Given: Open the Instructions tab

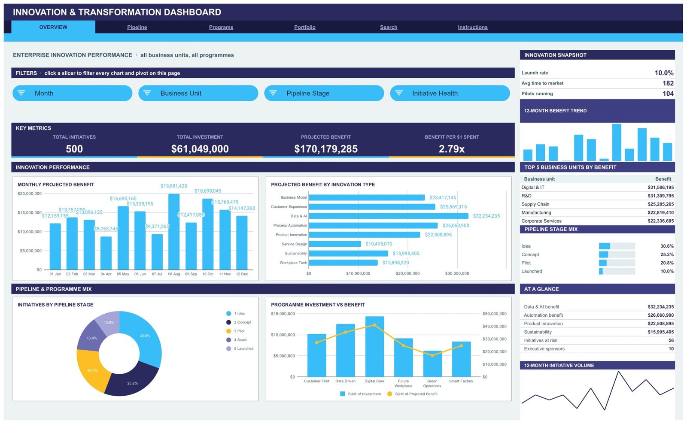Looking at the screenshot, I should [x=473, y=27].
